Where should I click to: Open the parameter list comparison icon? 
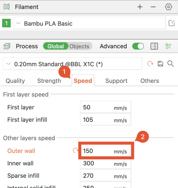coord(154,46)
